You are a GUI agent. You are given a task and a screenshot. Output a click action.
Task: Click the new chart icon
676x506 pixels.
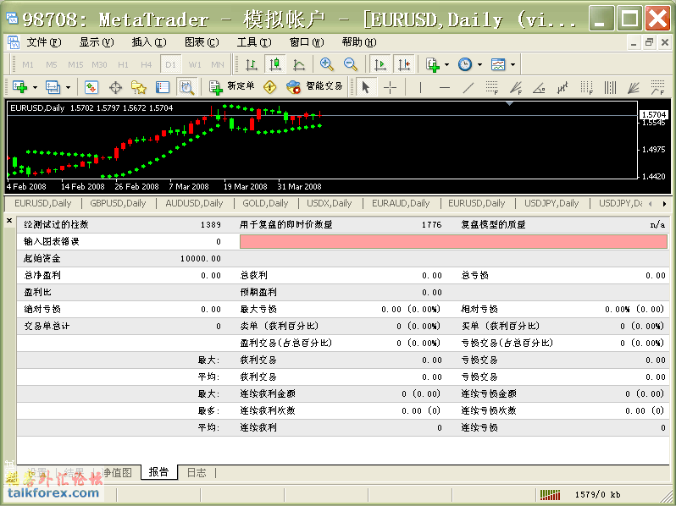point(20,87)
